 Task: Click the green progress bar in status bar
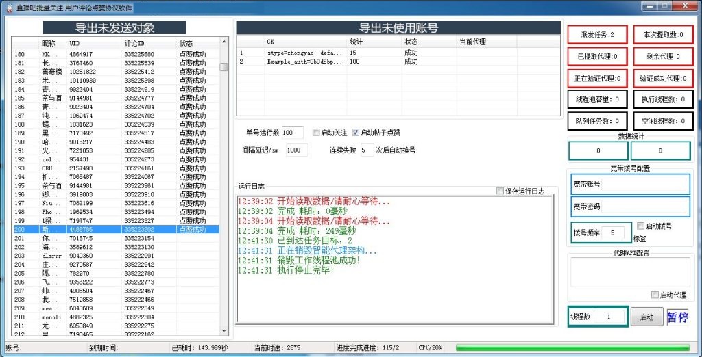572,347
